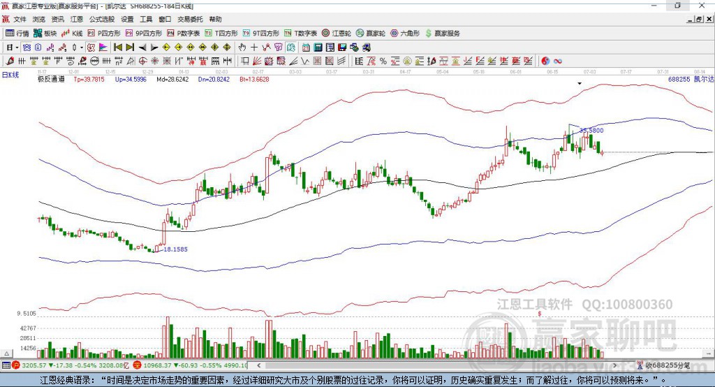715x387 pixels.
Task: Open the 文件 menu
Action: (20, 19)
